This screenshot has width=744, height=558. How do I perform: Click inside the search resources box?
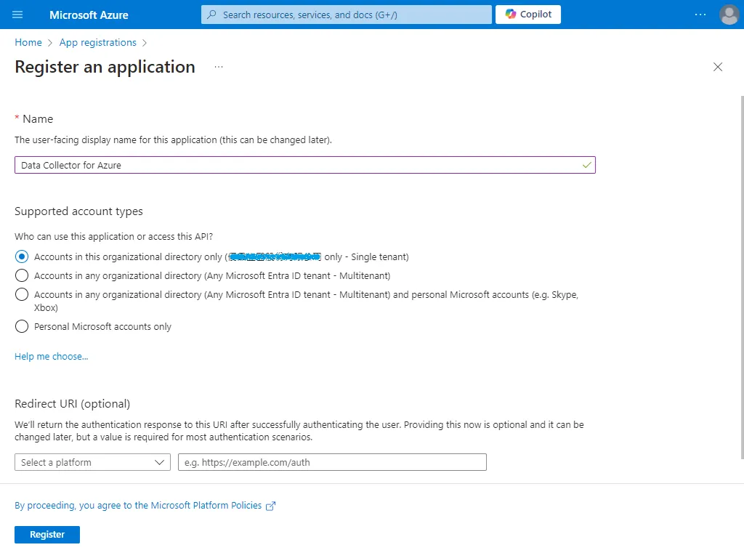[347, 15]
